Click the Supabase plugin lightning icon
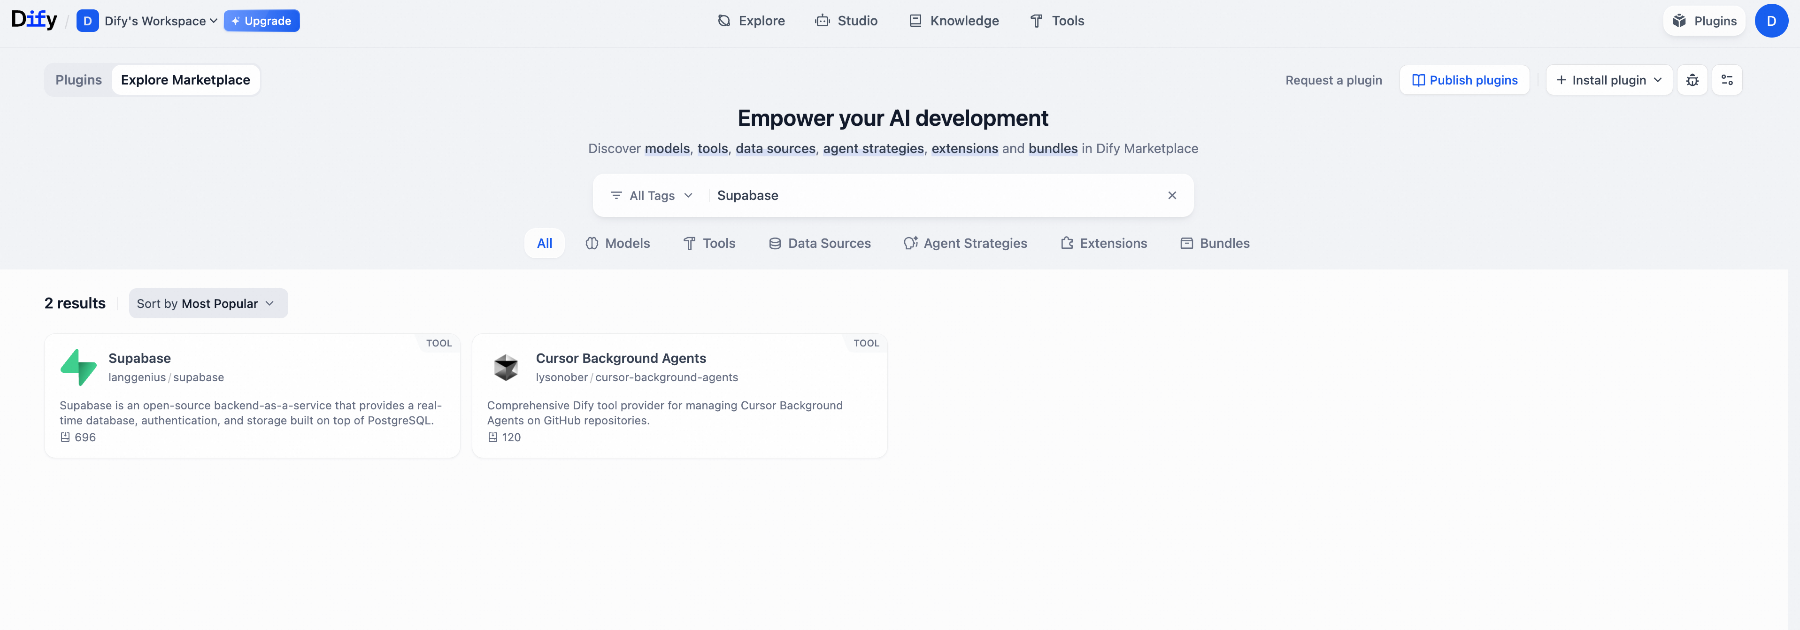This screenshot has width=1800, height=630. 78,368
